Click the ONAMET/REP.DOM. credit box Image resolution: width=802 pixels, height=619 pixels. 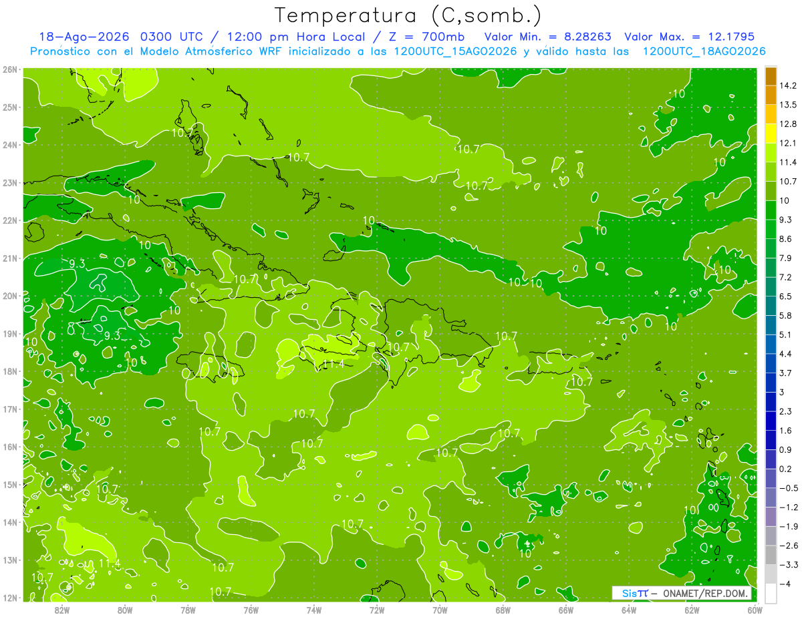point(682,594)
